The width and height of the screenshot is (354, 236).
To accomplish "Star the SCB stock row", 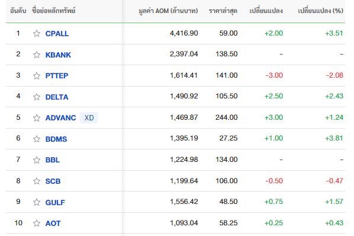I will [x=37, y=181].
